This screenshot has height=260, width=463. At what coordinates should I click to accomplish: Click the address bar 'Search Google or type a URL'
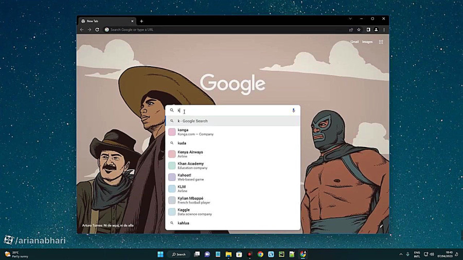(226, 30)
